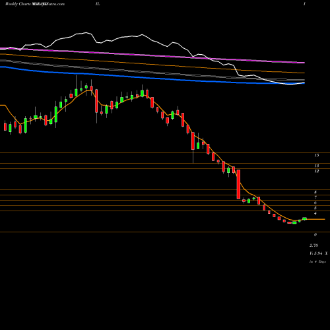
Task: Click the "2.70" closing price value
Action: (313, 246)
